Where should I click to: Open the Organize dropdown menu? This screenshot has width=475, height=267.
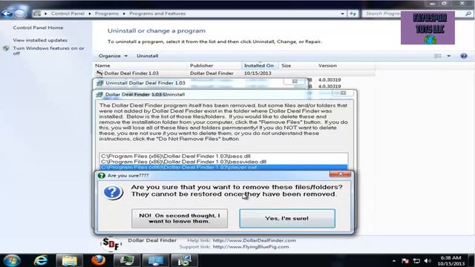tap(113, 56)
